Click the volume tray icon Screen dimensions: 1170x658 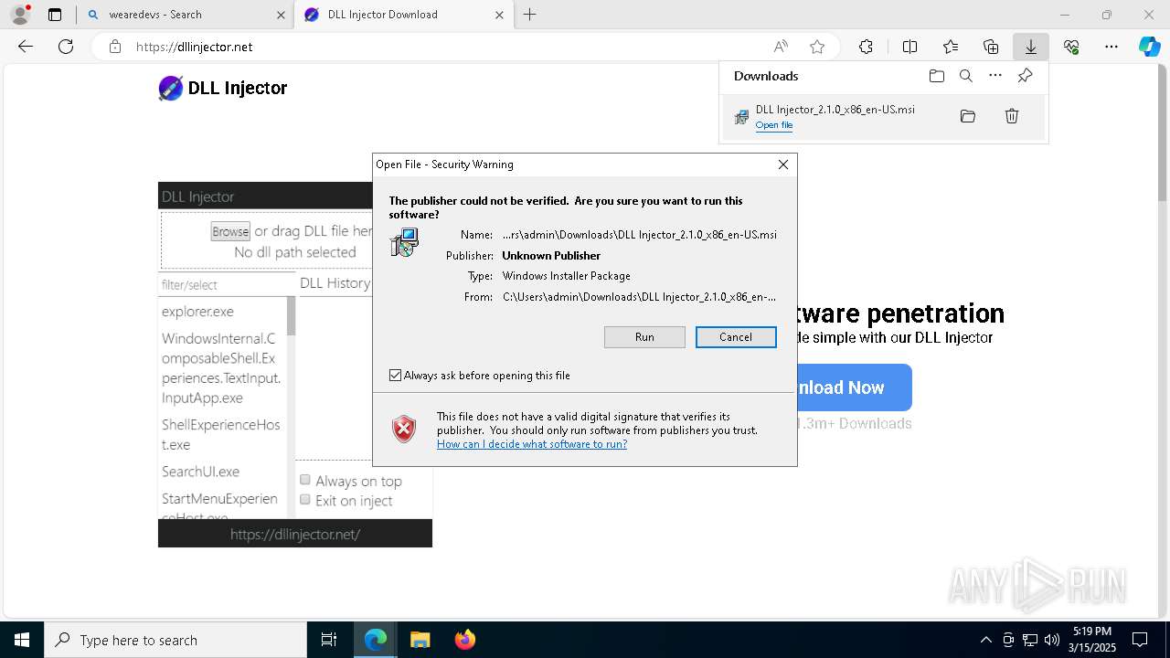pos(1052,640)
